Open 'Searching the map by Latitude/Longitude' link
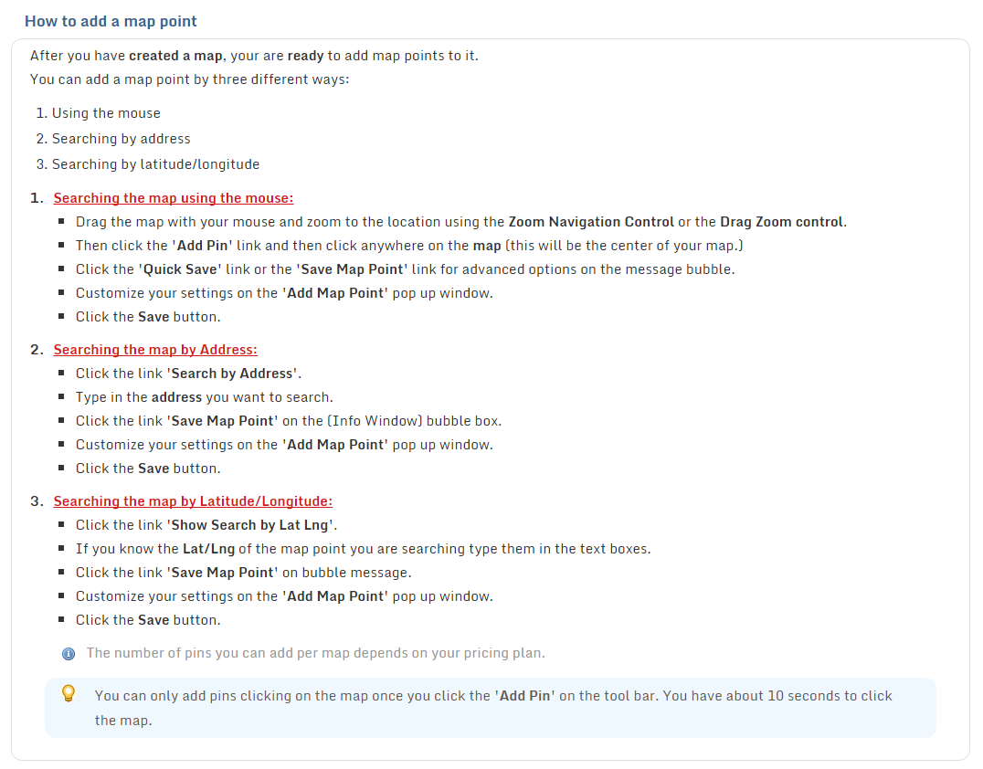 click(x=193, y=501)
